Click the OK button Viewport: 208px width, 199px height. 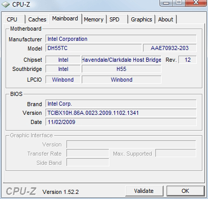pyautogui.click(x=186, y=191)
